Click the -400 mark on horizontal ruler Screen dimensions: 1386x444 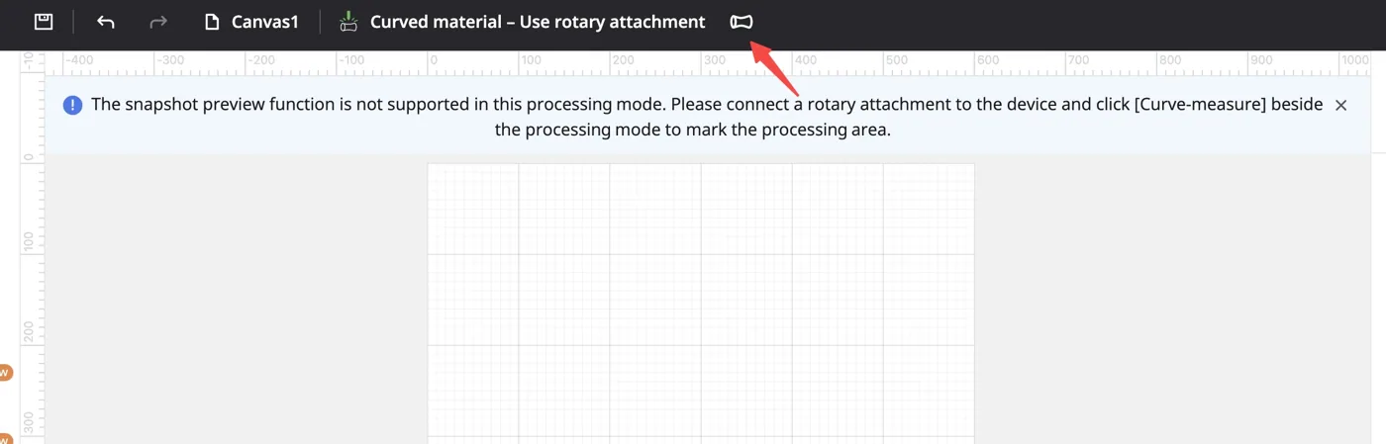click(x=79, y=60)
